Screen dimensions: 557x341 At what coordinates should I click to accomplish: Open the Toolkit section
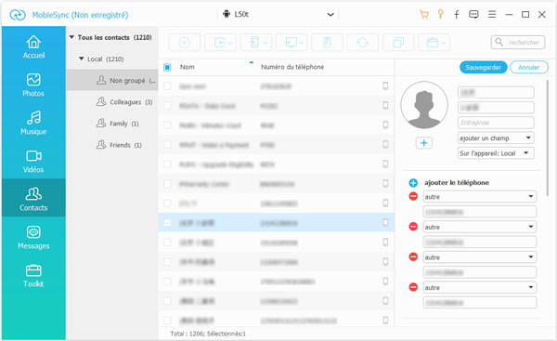33,276
